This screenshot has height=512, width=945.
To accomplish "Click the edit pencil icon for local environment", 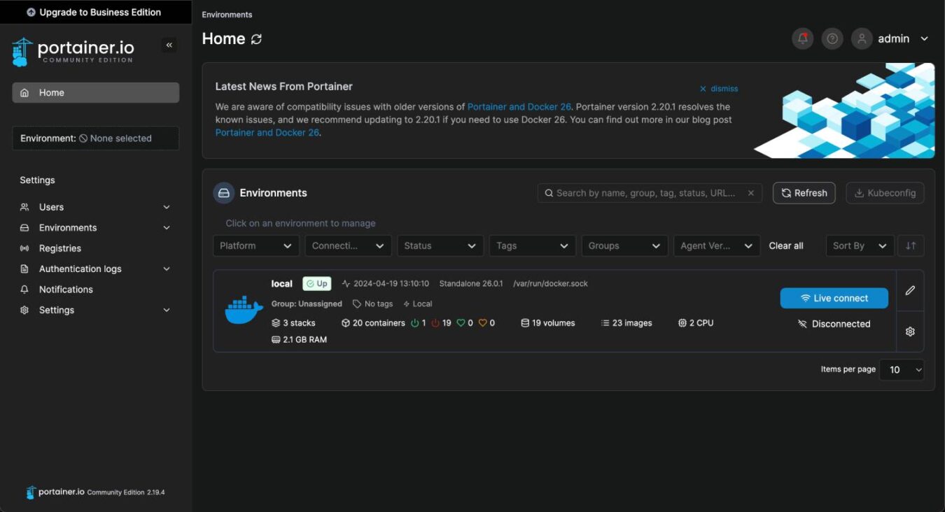I will click(x=909, y=290).
